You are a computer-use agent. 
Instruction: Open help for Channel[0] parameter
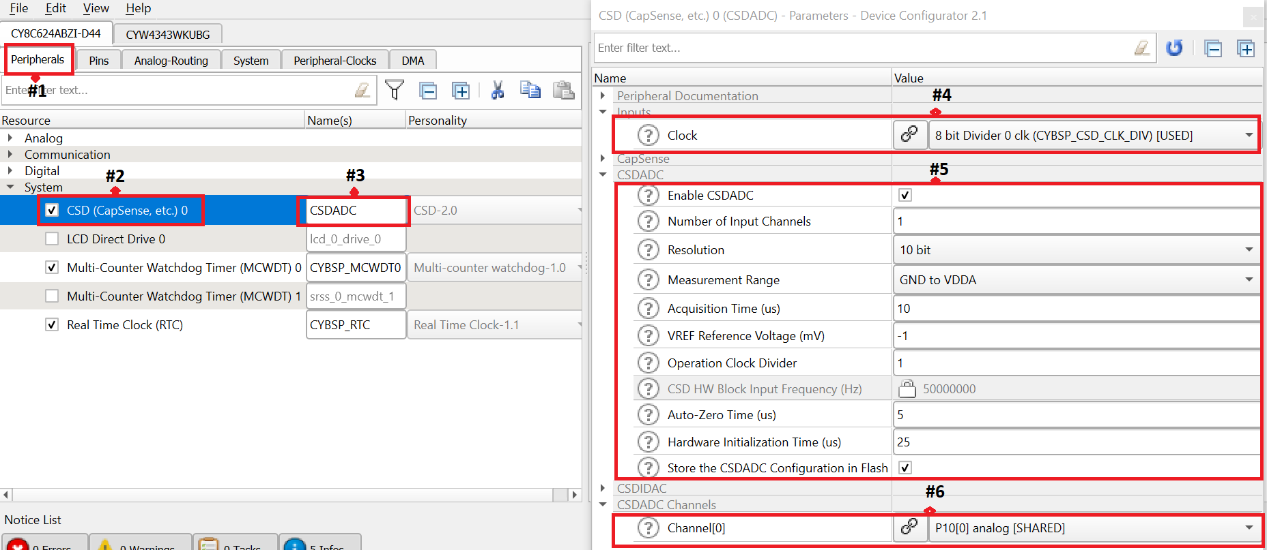tap(648, 528)
